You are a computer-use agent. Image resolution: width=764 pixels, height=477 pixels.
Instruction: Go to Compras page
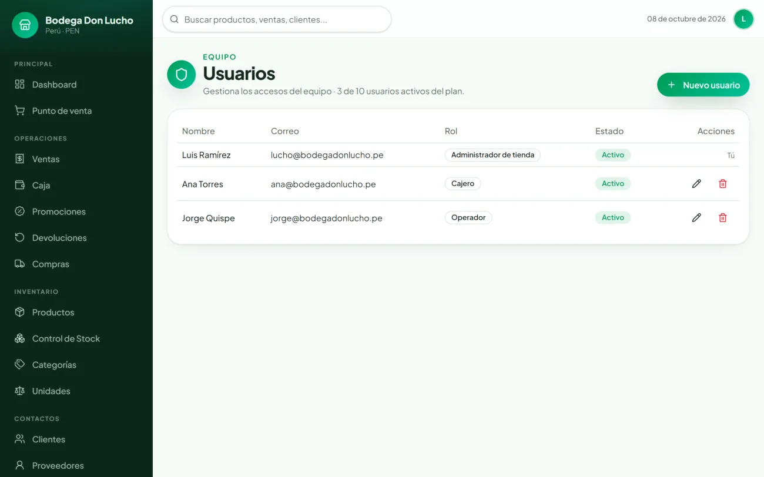[x=76, y=264]
